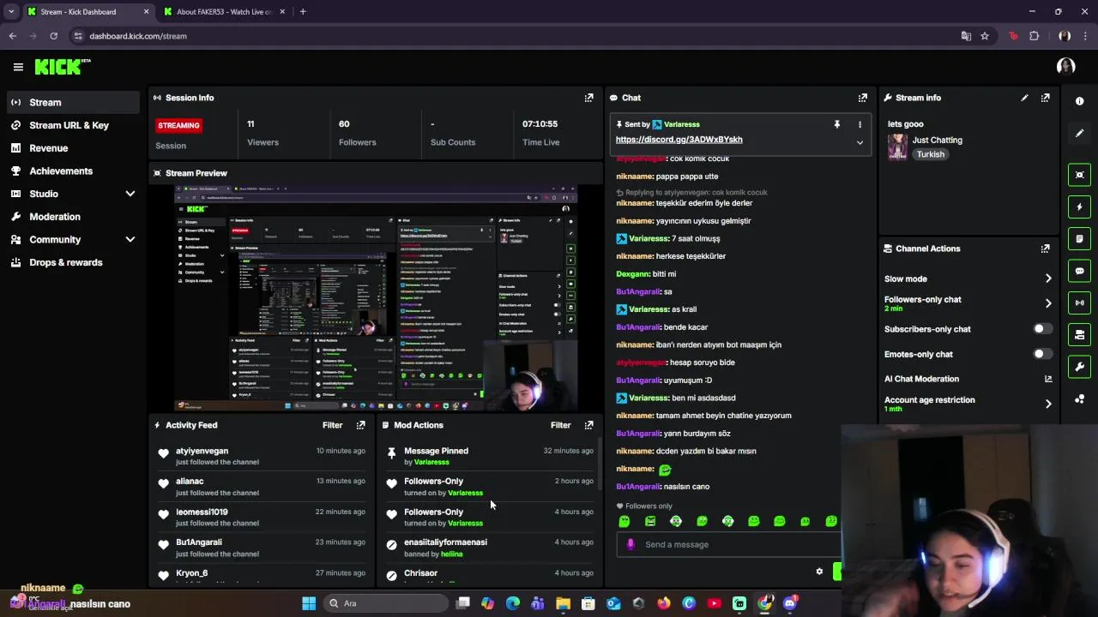Click Variaresss username in Message Pinned entry
Screen dimensions: 1098x617
coord(431,462)
